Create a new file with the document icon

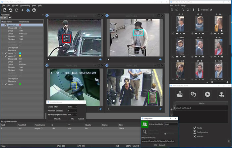5,10
